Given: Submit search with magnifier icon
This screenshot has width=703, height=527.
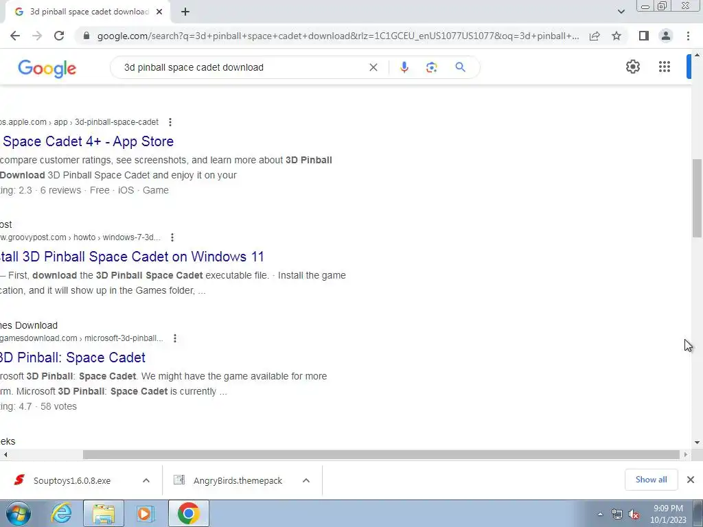Looking at the screenshot, I should (460, 67).
